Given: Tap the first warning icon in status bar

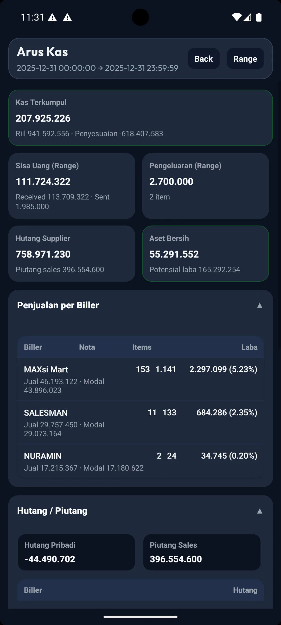Looking at the screenshot, I should 52,18.
